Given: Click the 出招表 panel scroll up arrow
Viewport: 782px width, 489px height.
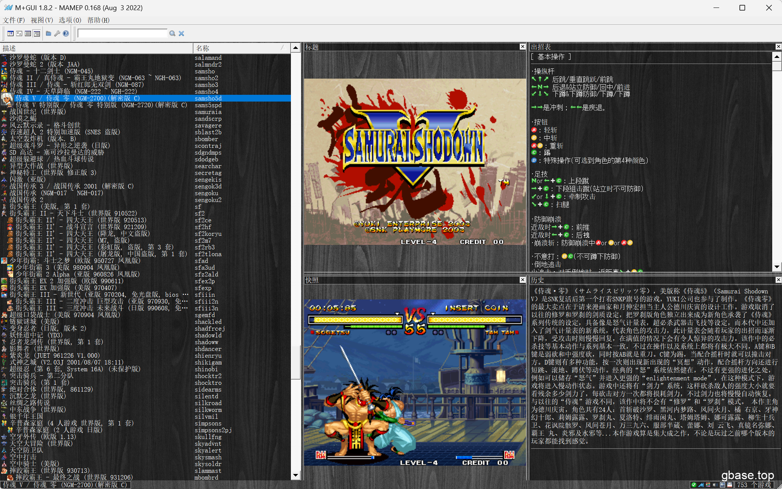Looking at the screenshot, I should pos(777,56).
